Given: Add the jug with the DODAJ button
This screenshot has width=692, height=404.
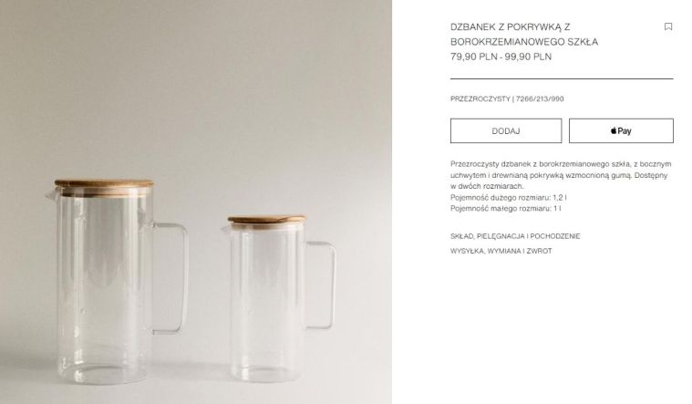Looking at the screenshot, I should click(x=506, y=130).
